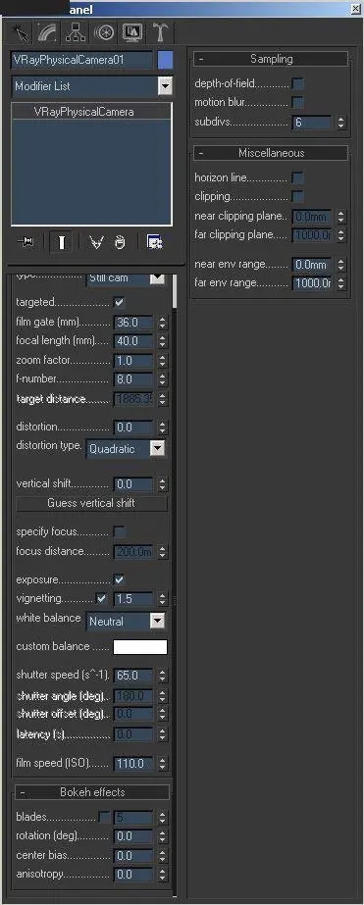The image size is (364, 905).
Task: Open white balance Neutral dropdown
Action: [126, 621]
